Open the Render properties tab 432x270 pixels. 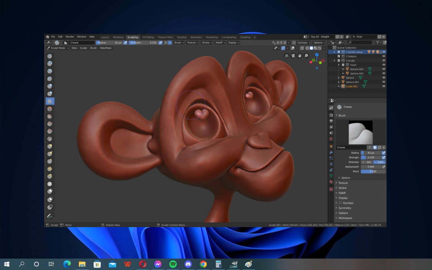click(331, 115)
